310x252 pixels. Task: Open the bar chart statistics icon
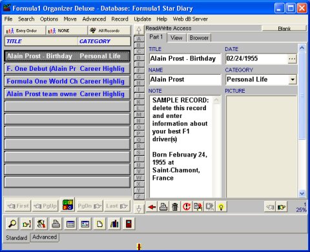[x=114, y=224]
